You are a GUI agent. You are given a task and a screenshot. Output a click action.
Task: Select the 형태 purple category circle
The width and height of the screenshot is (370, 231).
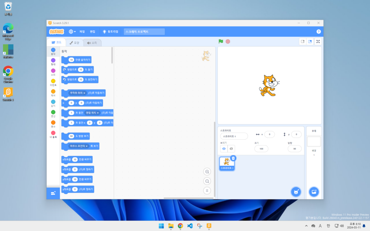[53, 61]
